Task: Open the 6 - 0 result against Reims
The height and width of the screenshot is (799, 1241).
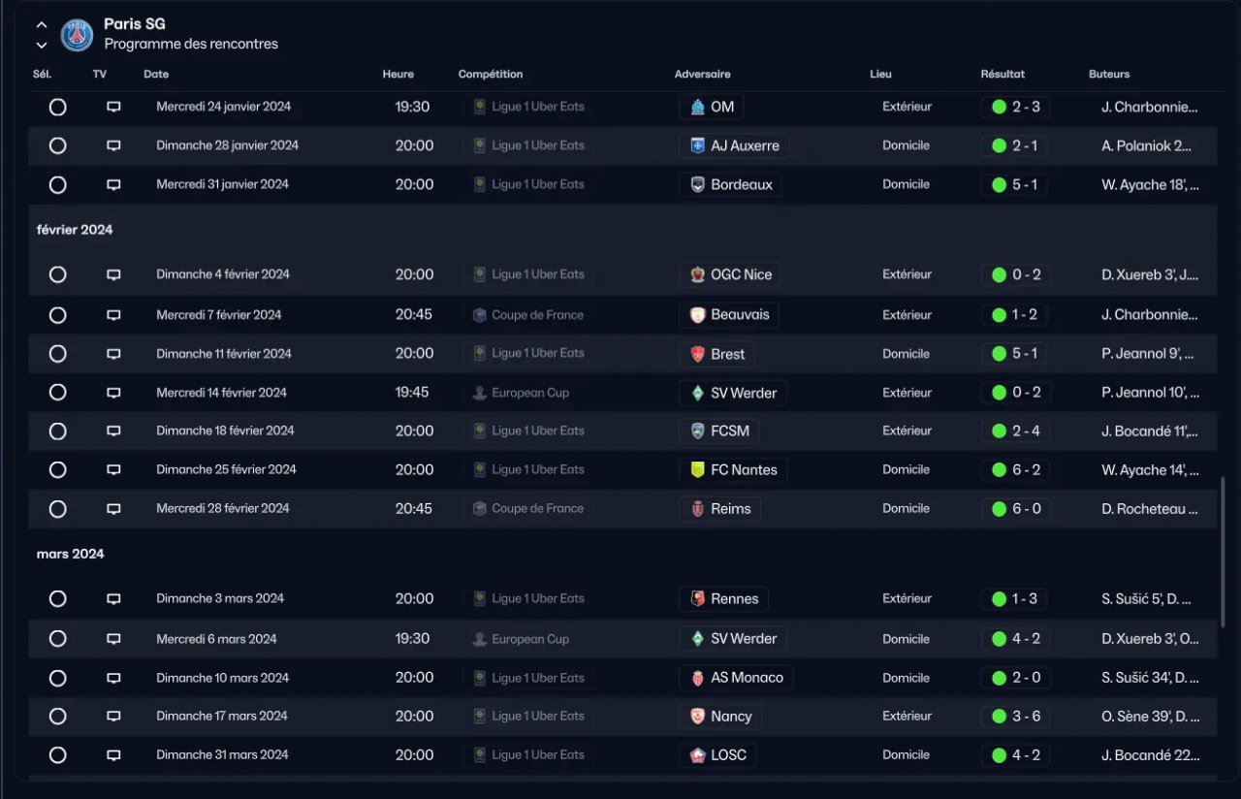Action: click(1016, 508)
